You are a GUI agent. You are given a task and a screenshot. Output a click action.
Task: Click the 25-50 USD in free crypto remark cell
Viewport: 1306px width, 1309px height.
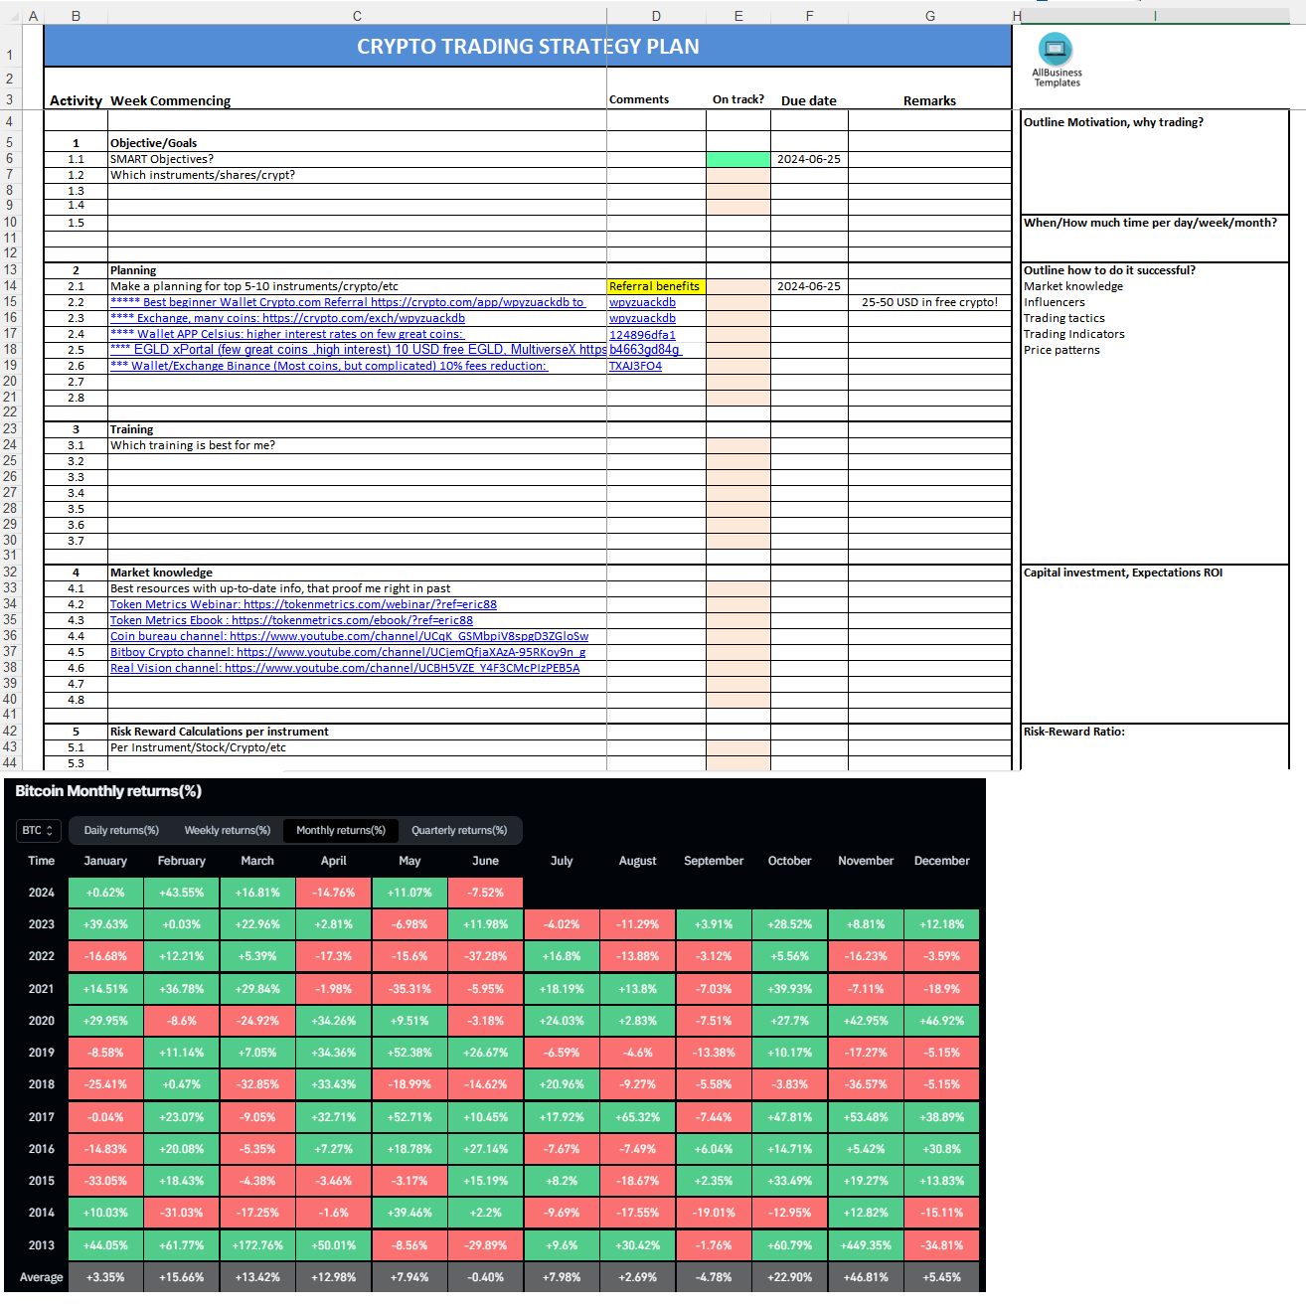pyautogui.click(x=929, y=302)
